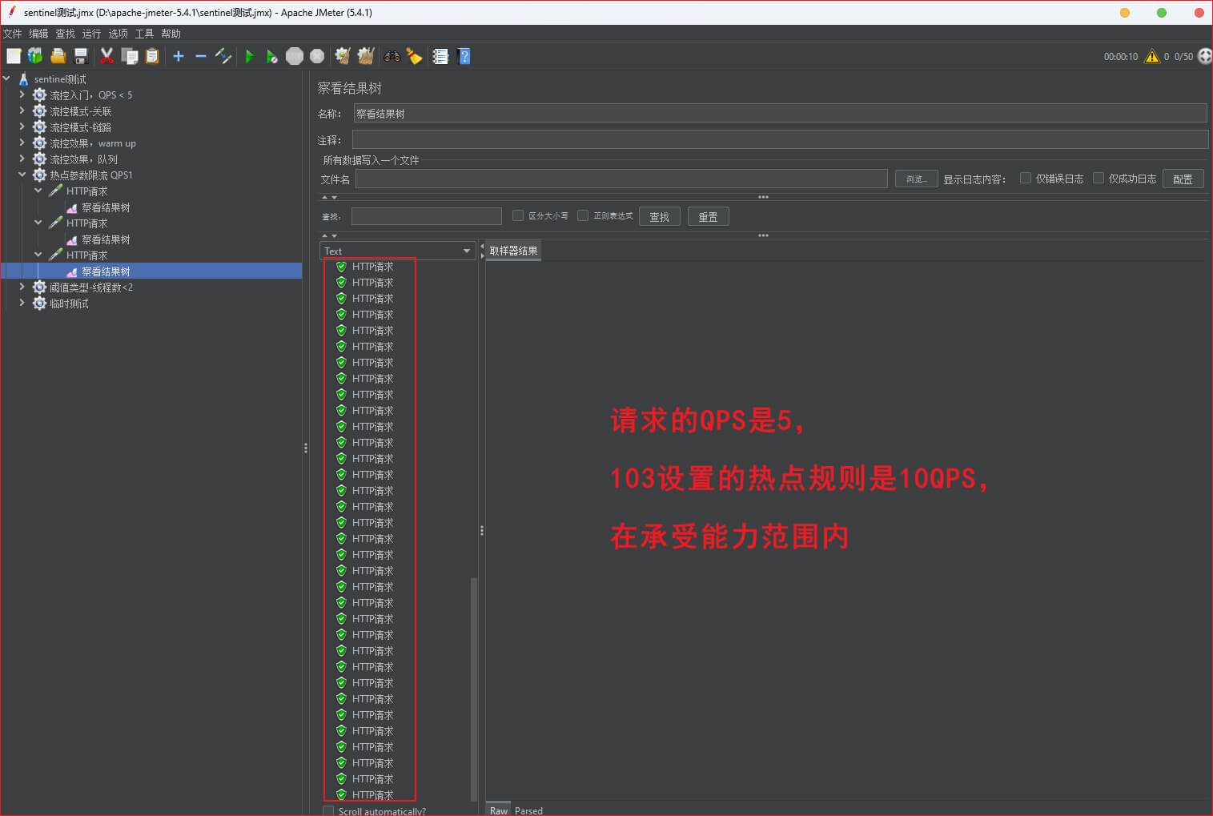Viewport: 1213px width, 816px height.
Task: Open search with binoculars icon
Action: point(392,56)
